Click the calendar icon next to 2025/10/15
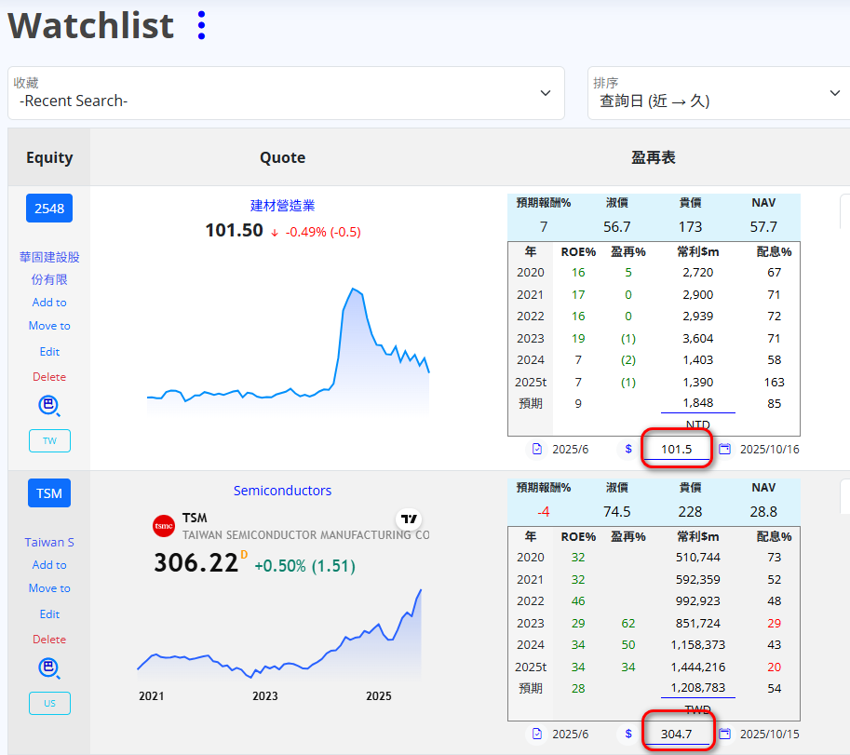This screenshot has height=755, width=850. (724, 734)
